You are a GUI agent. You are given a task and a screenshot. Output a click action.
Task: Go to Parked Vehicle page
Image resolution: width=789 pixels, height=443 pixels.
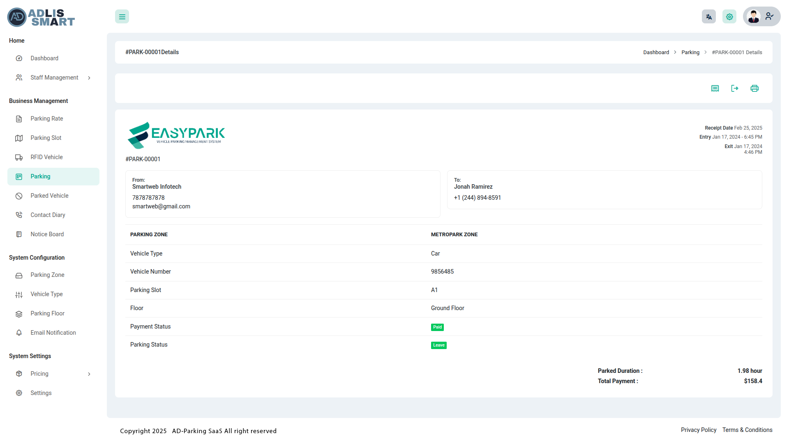coord(49,196)
